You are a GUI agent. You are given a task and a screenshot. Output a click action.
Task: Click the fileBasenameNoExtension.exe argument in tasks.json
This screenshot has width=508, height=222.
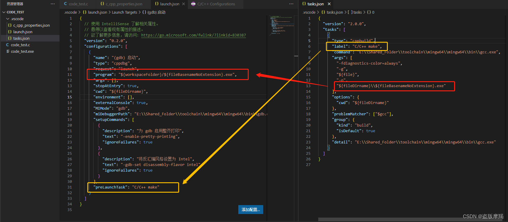(x=391, y=86)
